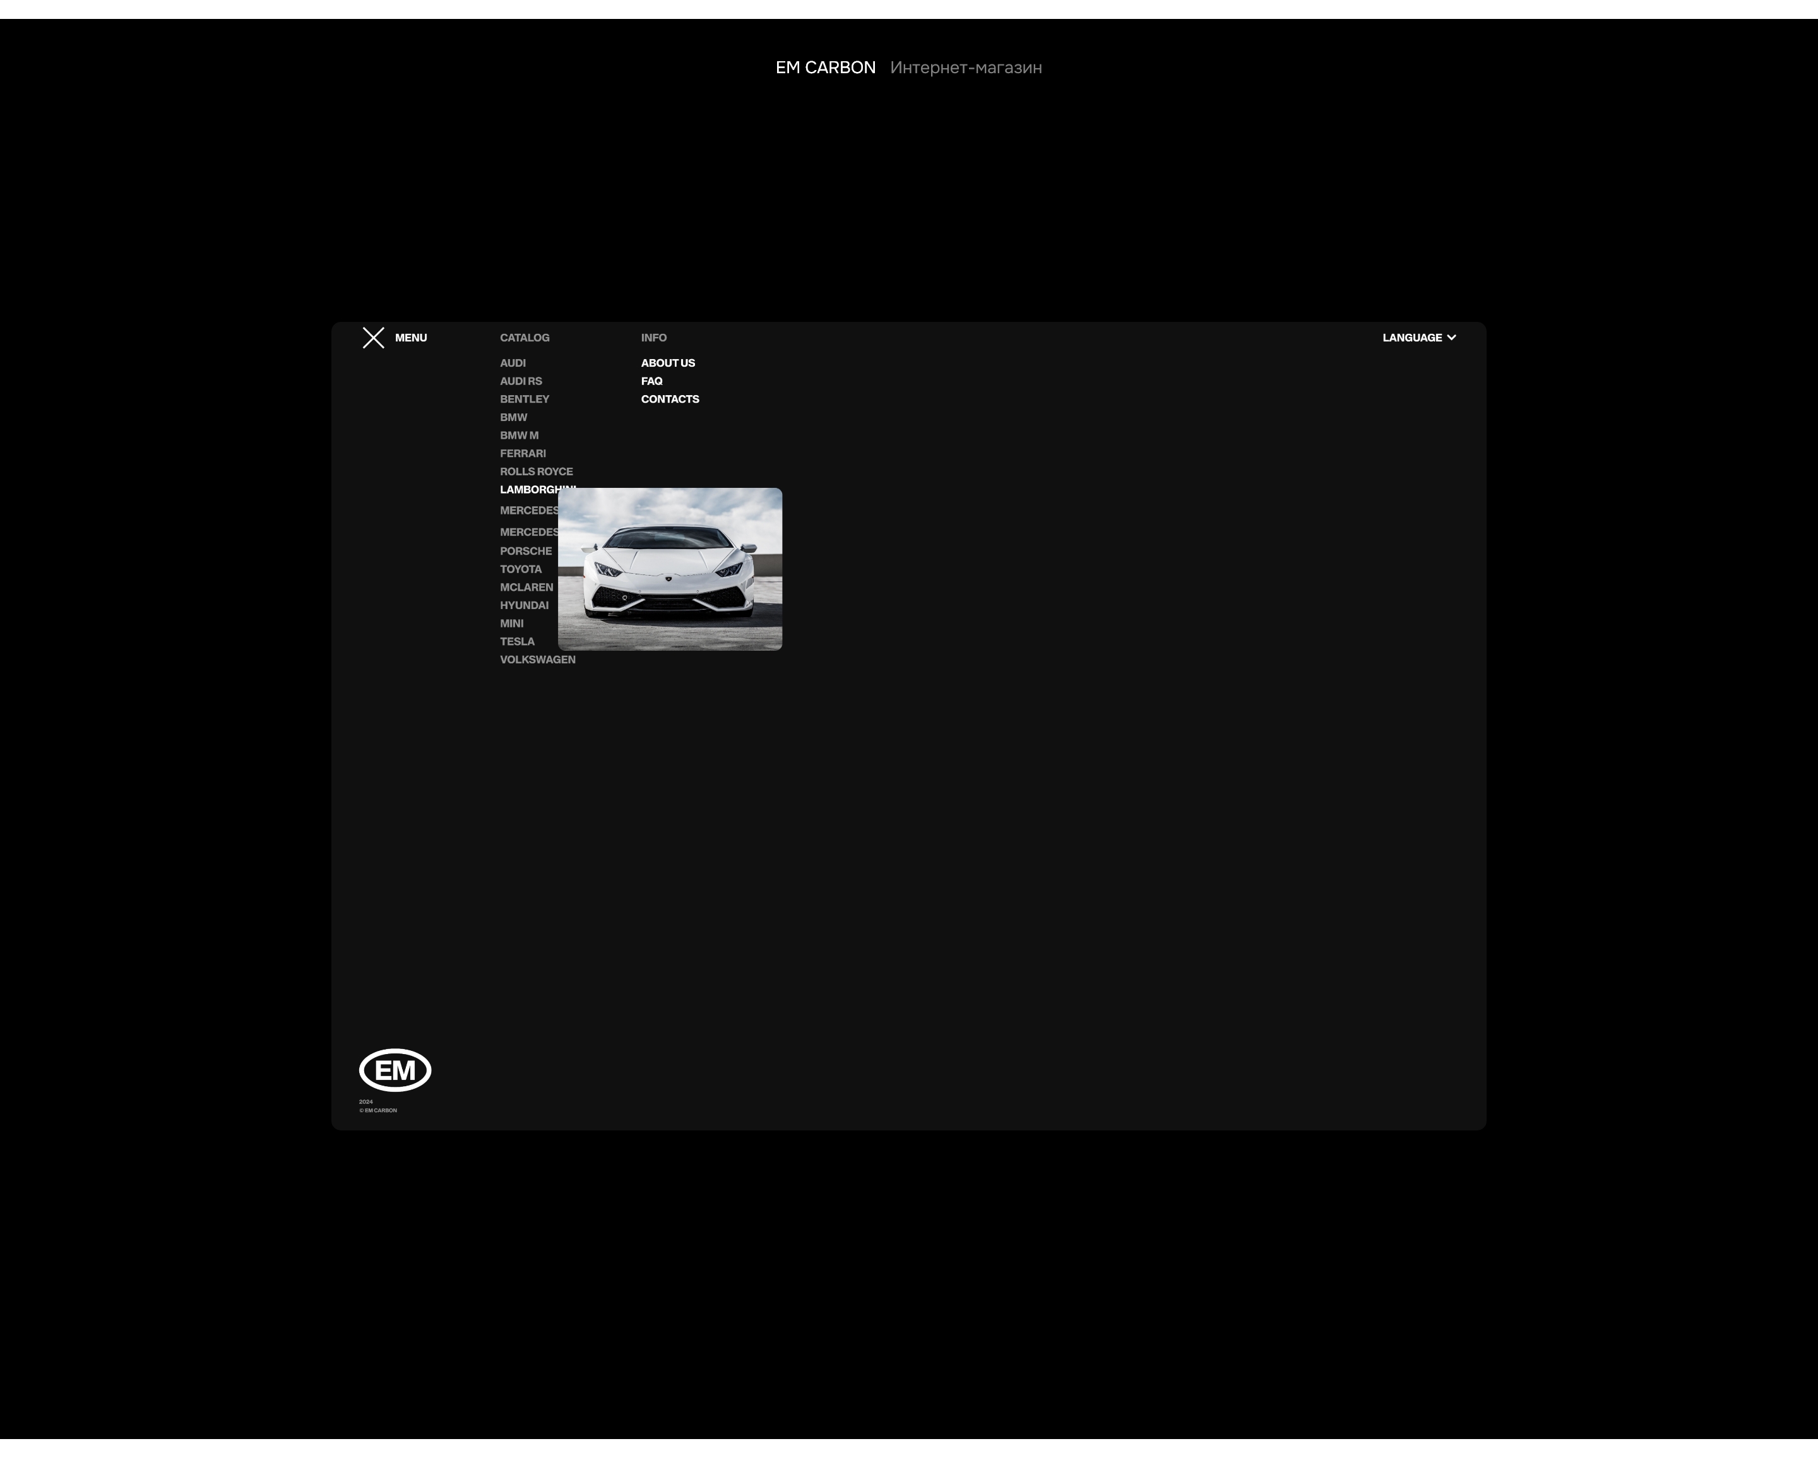Image resolution: width=1818 pixels, height=1458 pixels.
Task: Click the EM oval logo
Action: coord(395,1070)
